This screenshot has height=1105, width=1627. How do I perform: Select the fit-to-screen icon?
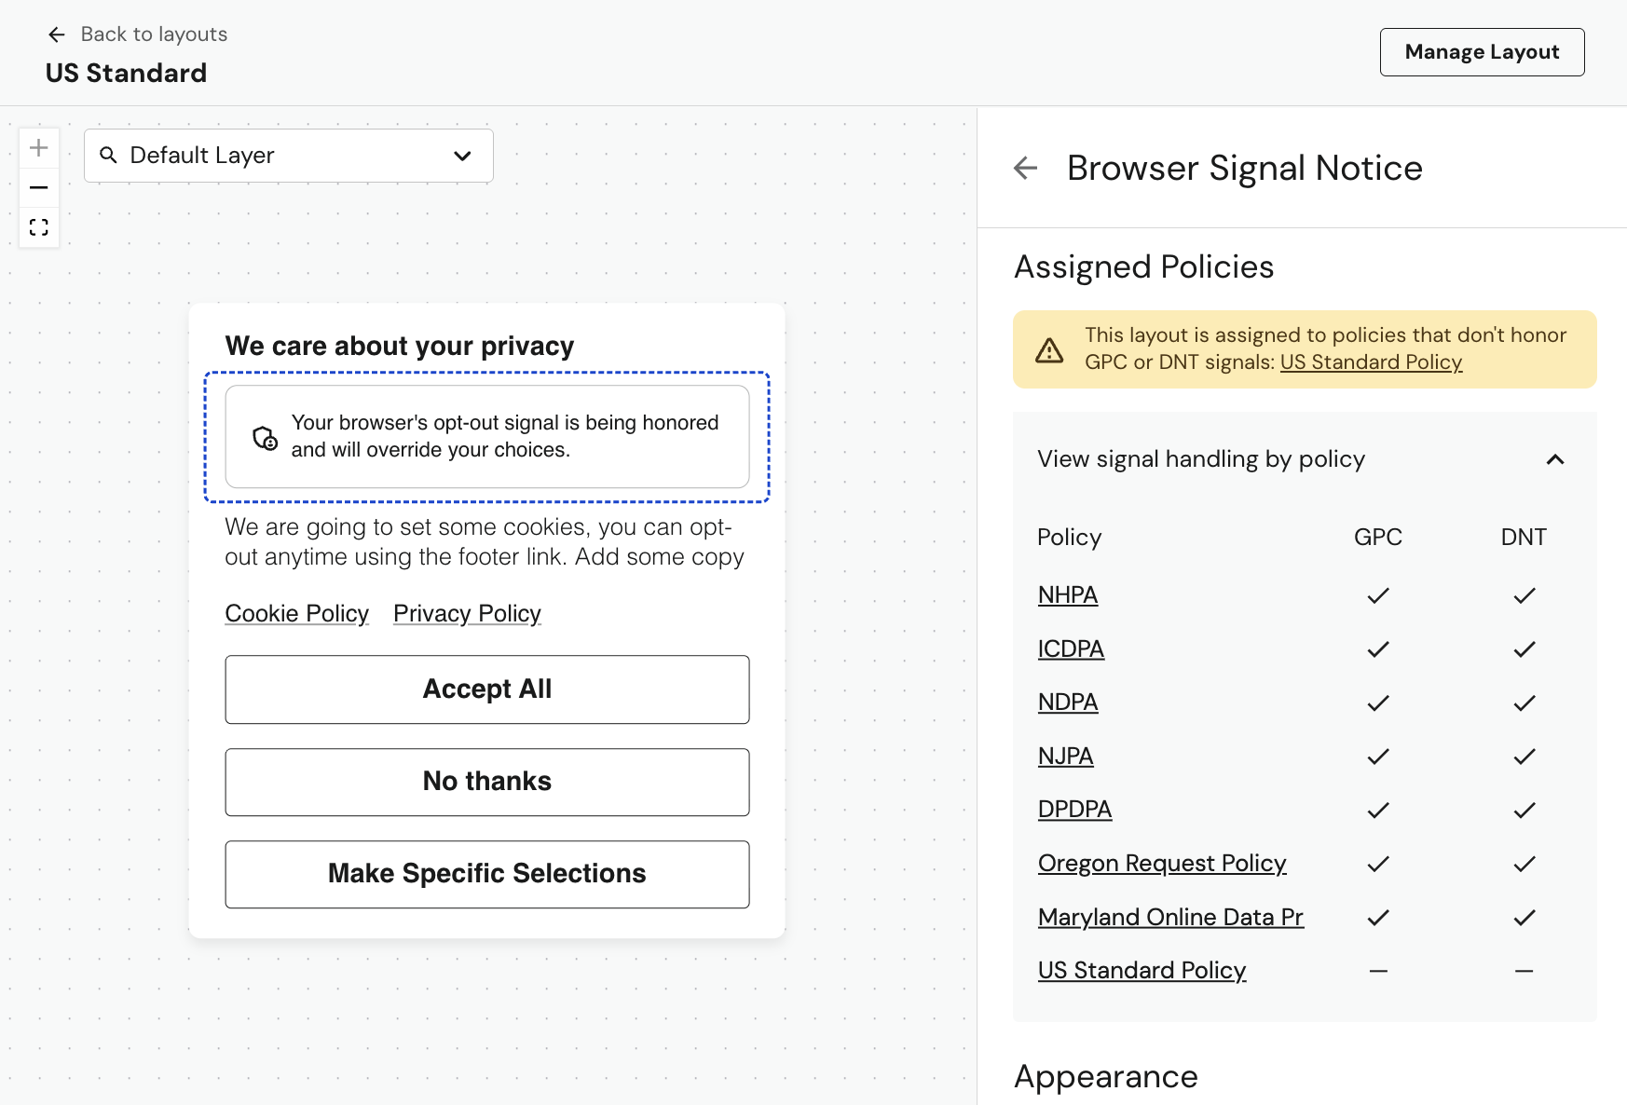(39, 226)
